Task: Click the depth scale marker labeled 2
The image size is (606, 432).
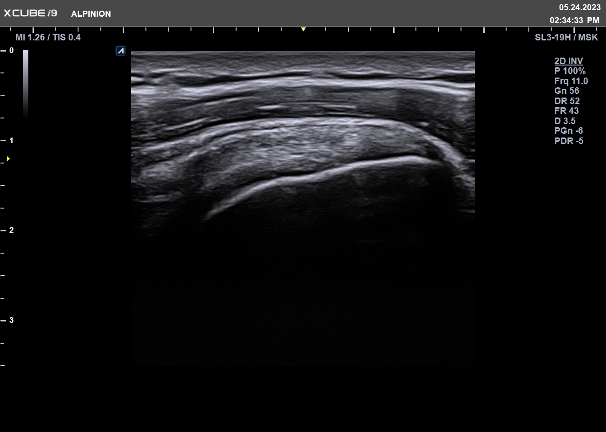Action: [x=11, y=230]
